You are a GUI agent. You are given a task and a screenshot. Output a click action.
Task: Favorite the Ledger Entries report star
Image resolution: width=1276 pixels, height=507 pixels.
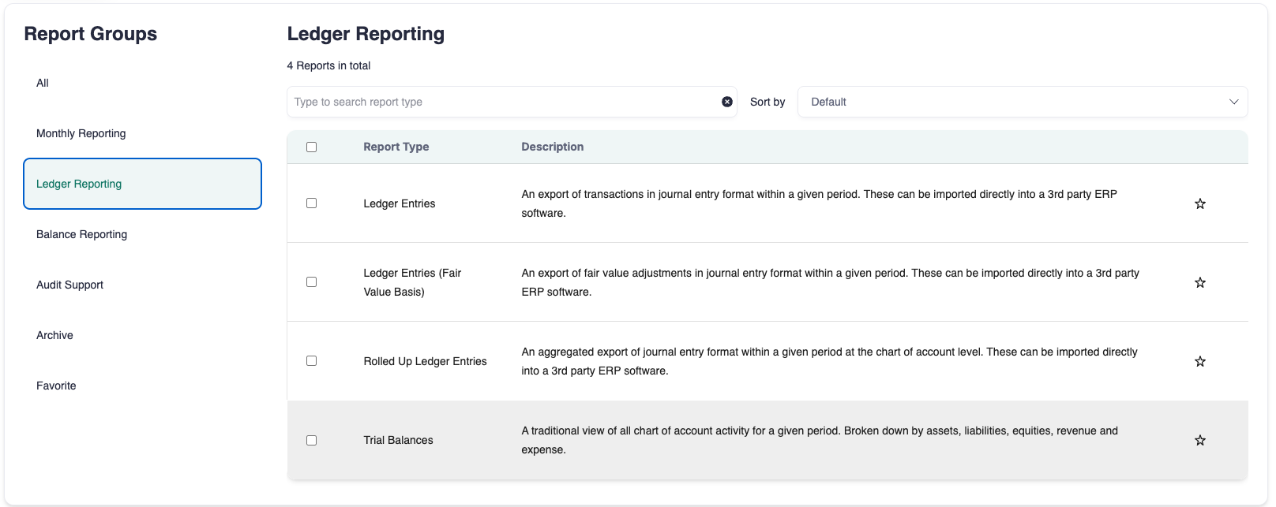[x=1199, y=203]
